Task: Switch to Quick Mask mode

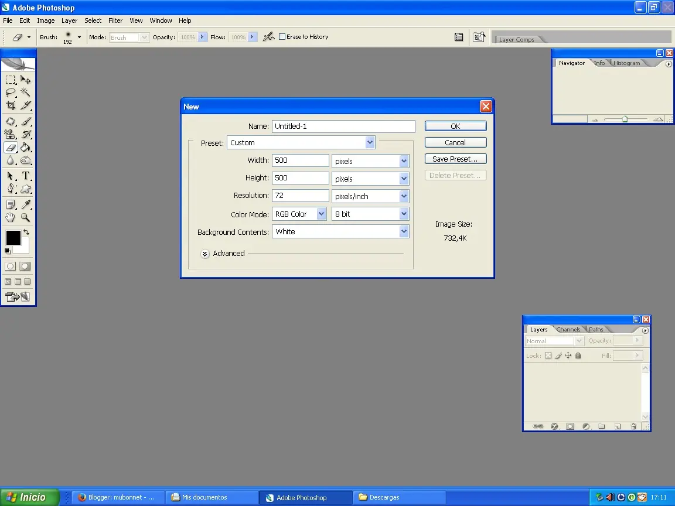Action: pos(25,266)
